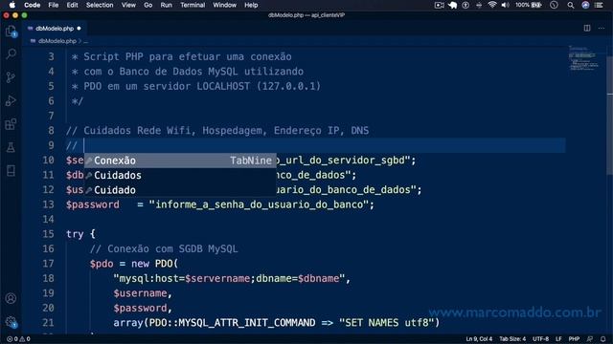Open the Edit menu
Image resolution: width=613 pixels, height=344 pixels.
pyautogui.click(x=72, y=5)
